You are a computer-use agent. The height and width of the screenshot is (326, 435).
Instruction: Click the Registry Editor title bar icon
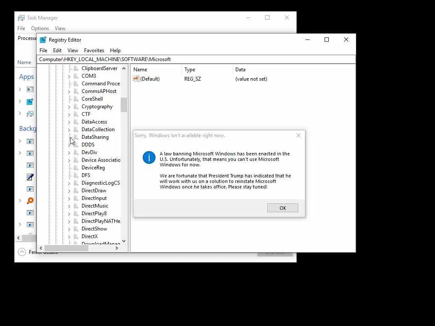43,40
